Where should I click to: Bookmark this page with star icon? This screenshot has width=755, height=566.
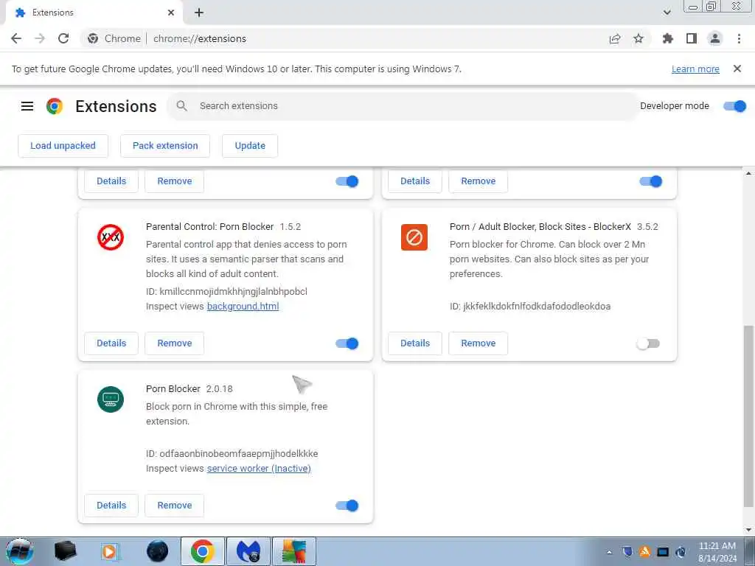[639, 38]
